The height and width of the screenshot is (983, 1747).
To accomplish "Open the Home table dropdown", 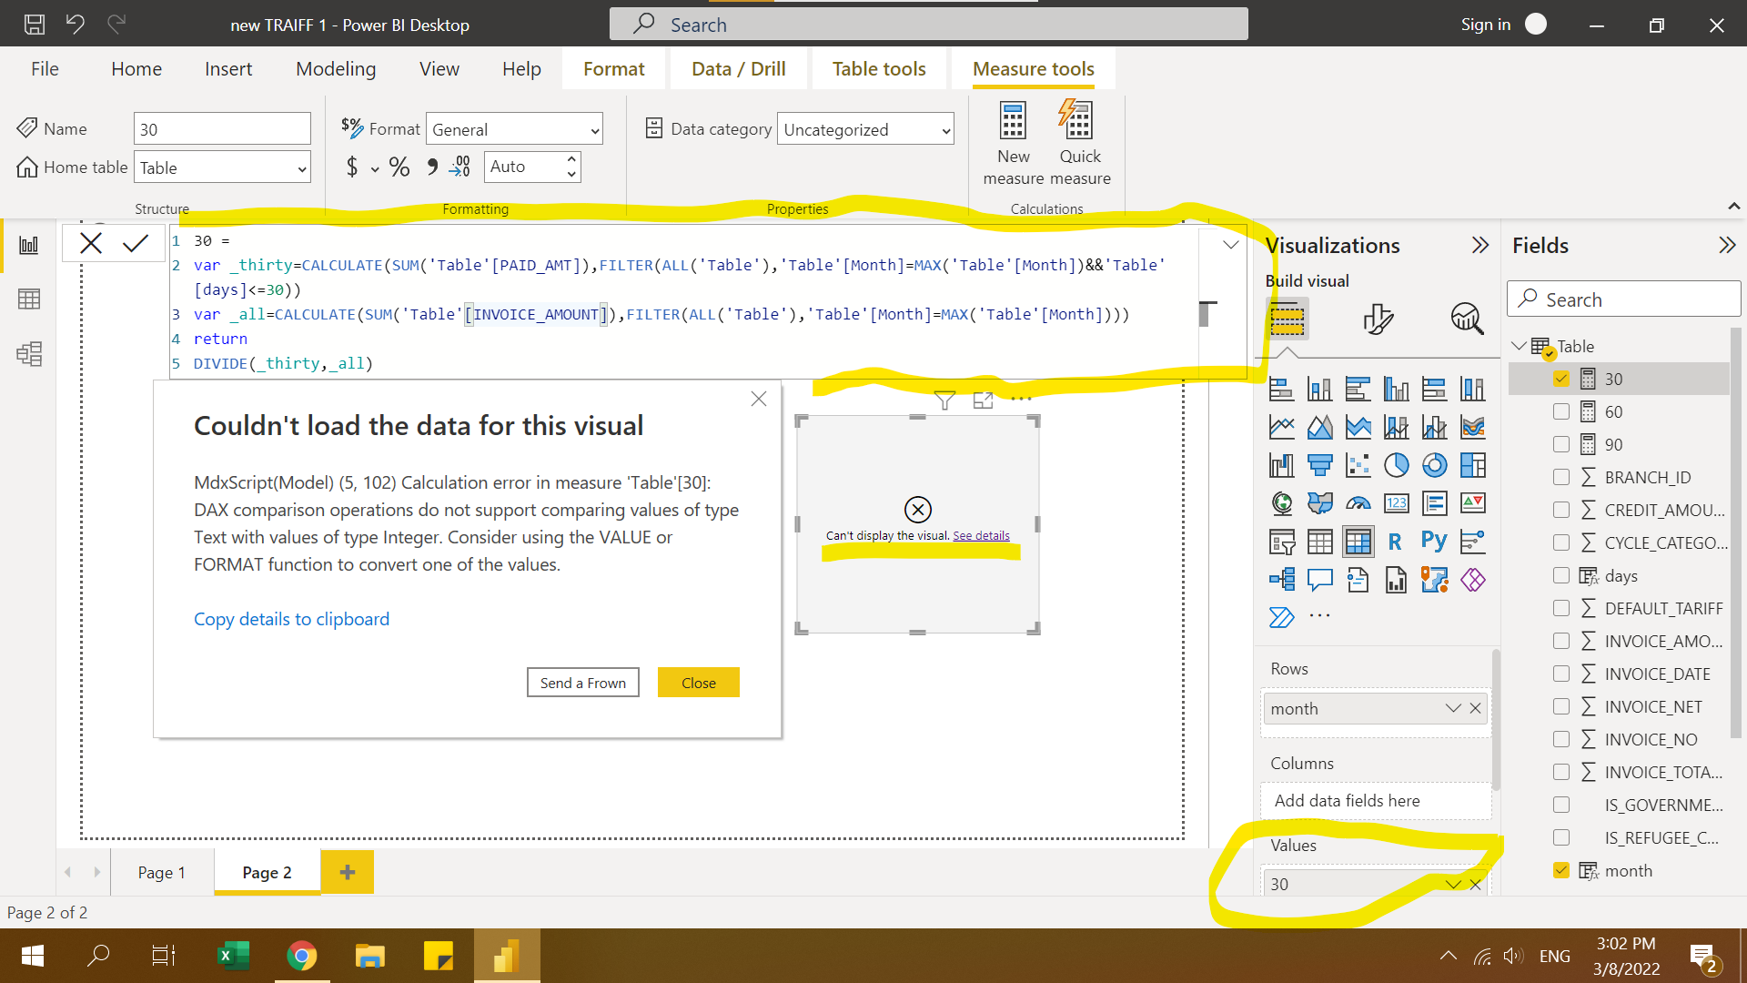I will (x=222, y=167).
